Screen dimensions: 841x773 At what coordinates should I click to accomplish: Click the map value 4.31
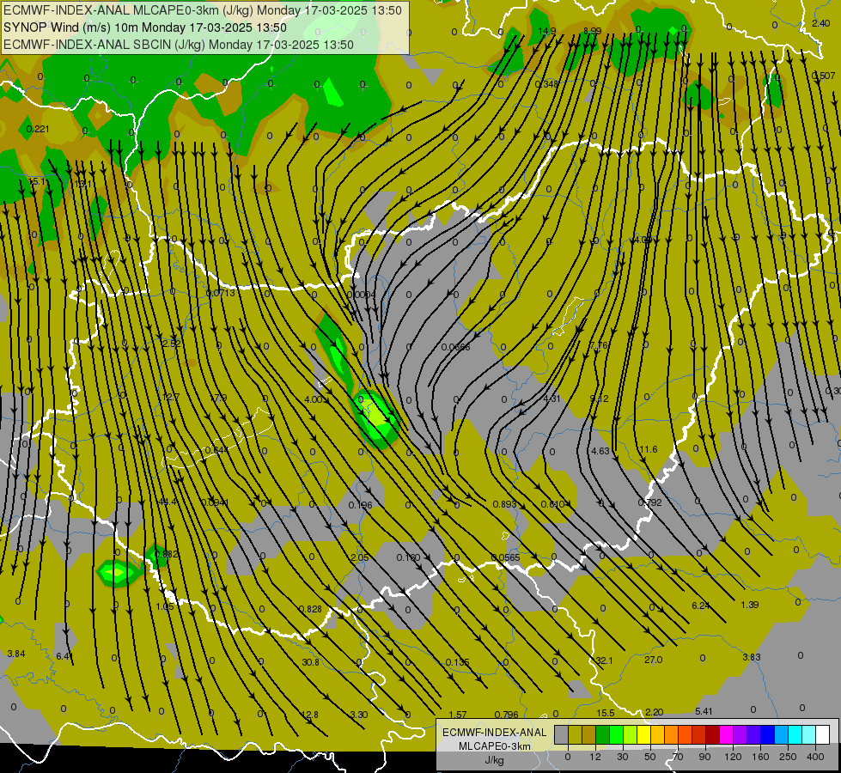[552, 399]
